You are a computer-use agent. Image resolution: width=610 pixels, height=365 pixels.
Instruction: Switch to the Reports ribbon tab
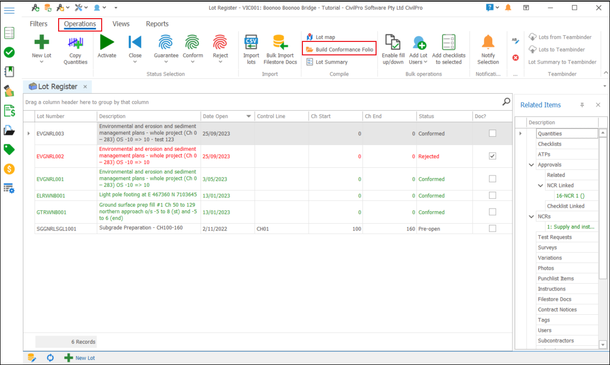(157, 24)
